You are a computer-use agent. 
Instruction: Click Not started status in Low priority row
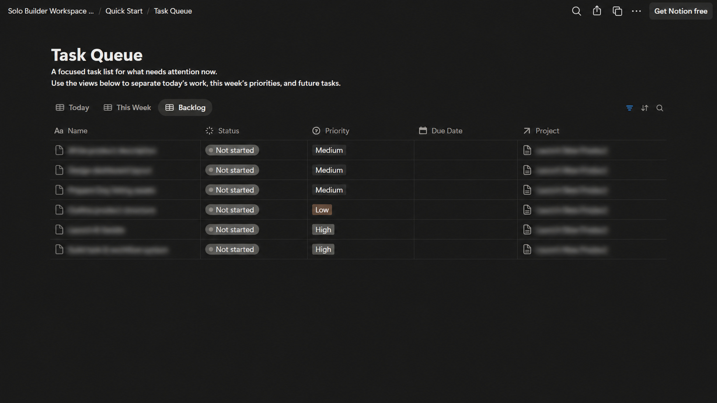coord(232,210)
